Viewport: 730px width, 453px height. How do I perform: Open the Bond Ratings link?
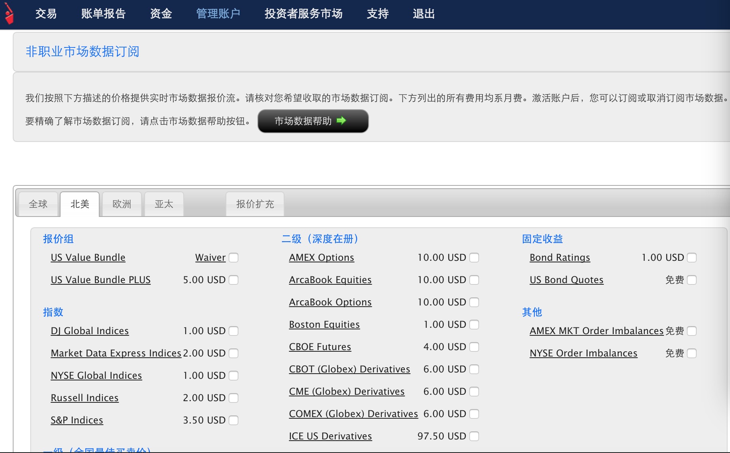560,258
